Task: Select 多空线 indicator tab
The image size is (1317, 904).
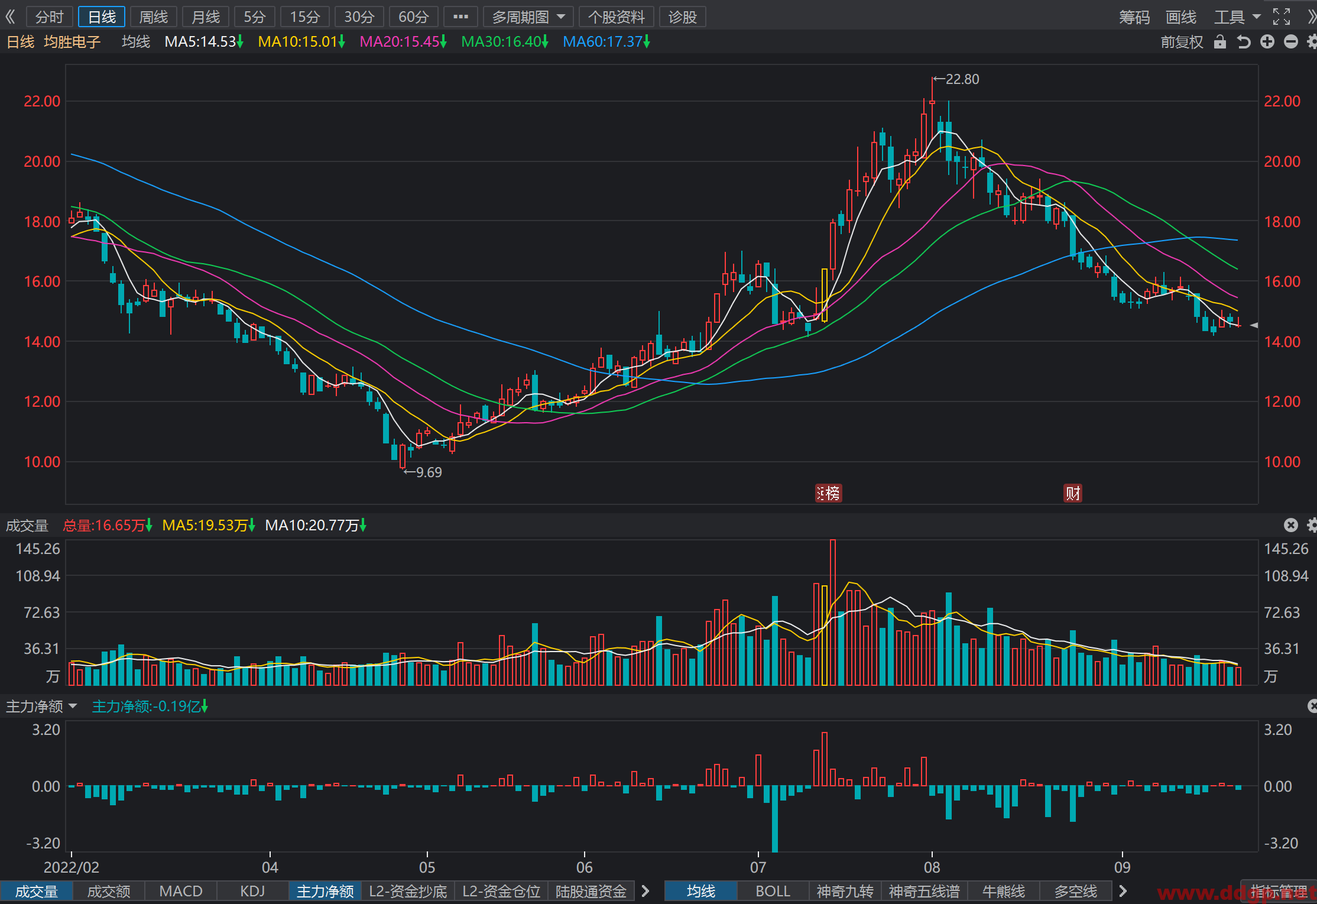Action: coord(1076,892)
